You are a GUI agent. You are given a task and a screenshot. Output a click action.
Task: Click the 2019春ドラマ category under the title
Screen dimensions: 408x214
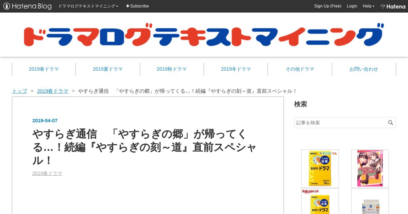tap(47, 173)
